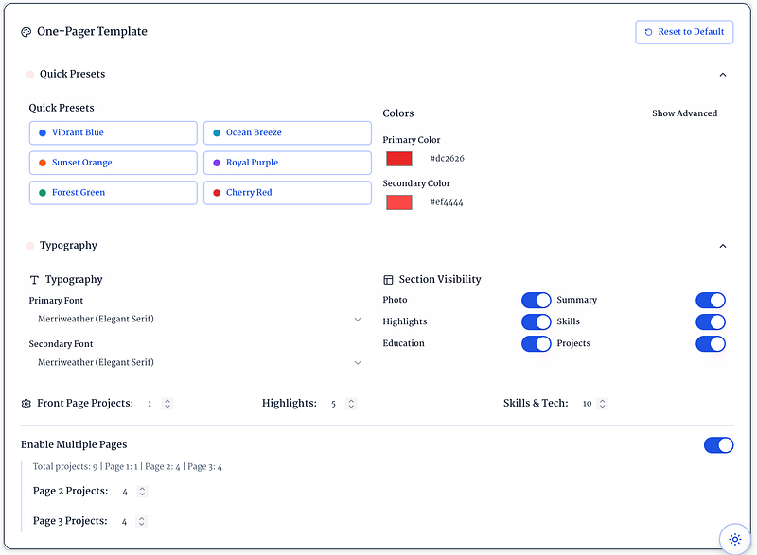Click the Typography T icon
The width and height of the screenshot is (757, 555).
(x=34, y=280)
